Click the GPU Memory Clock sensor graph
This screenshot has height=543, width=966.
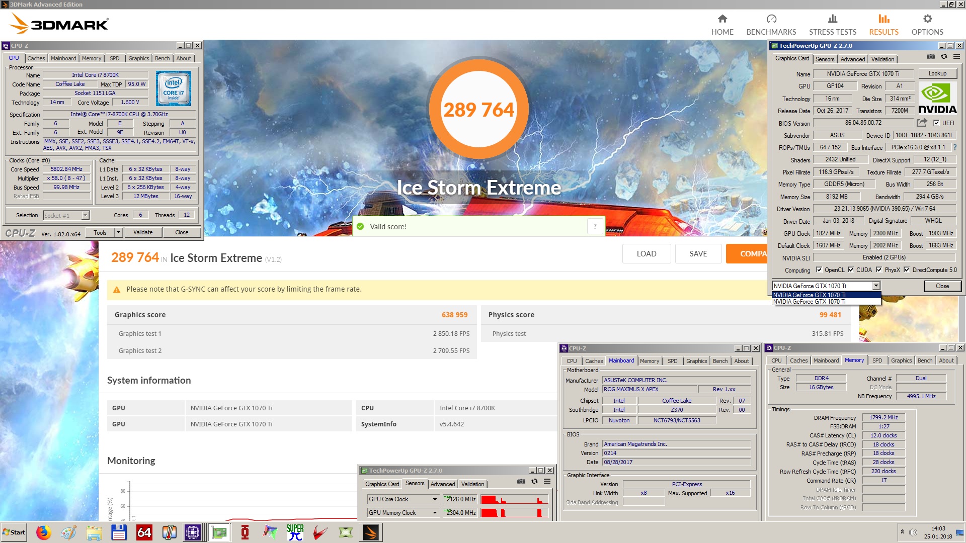[x=514, y=513]
